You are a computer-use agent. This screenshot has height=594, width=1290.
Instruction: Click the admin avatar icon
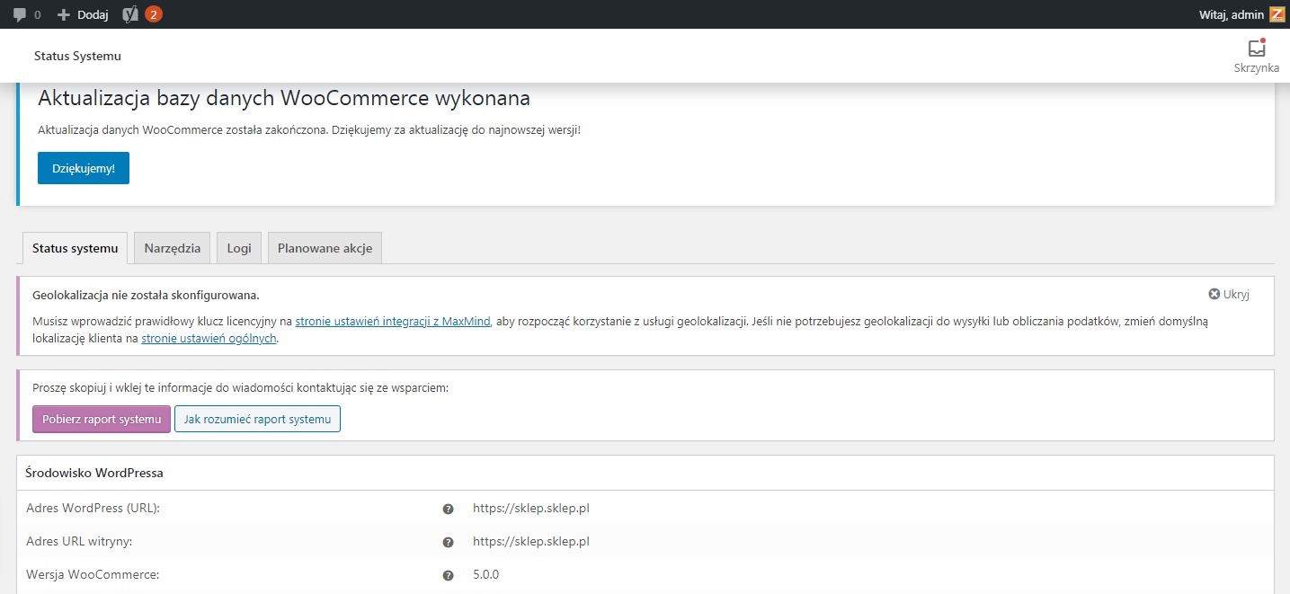tap(1277, 14)
